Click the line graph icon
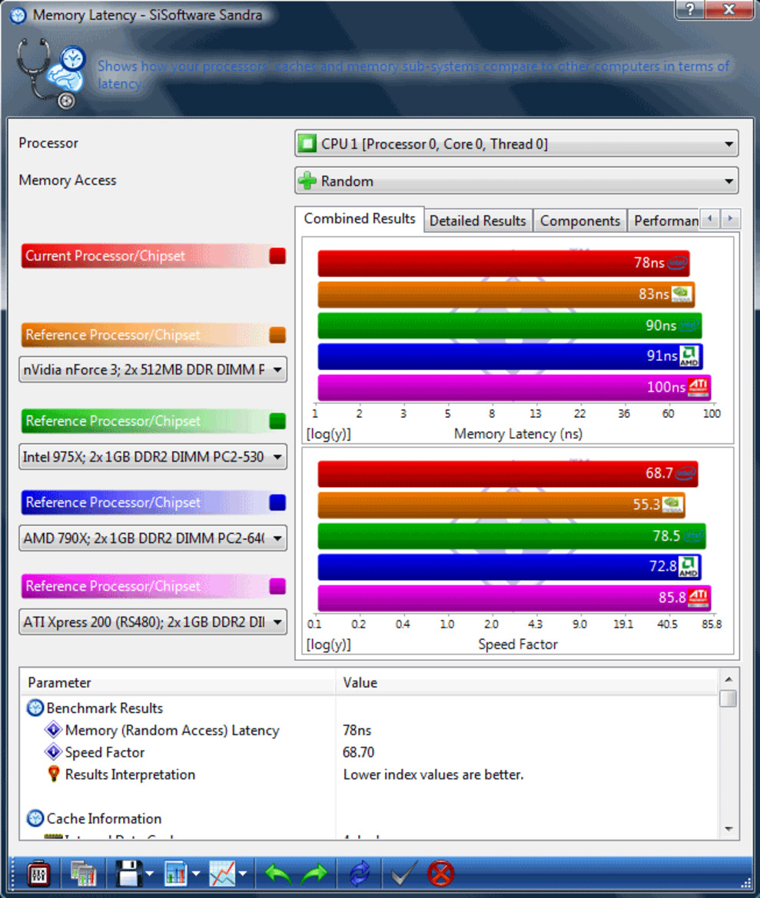760x898 pixels. [x=222, y=873]
